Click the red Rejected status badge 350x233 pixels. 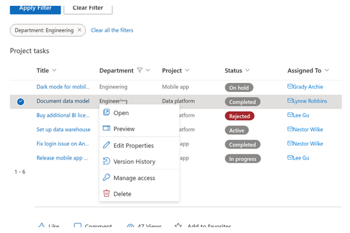point(240,116)
